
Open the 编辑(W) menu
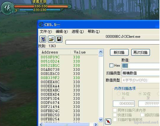pyautogui.click(x=62, y=32)
